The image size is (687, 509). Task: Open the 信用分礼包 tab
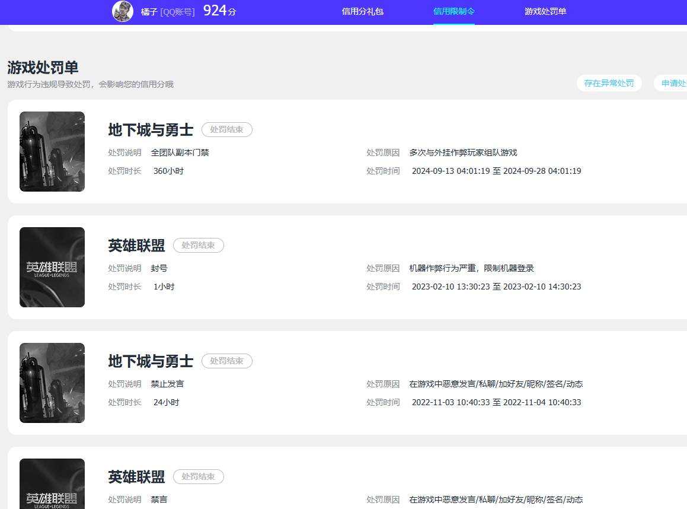(x=362, y=11)
